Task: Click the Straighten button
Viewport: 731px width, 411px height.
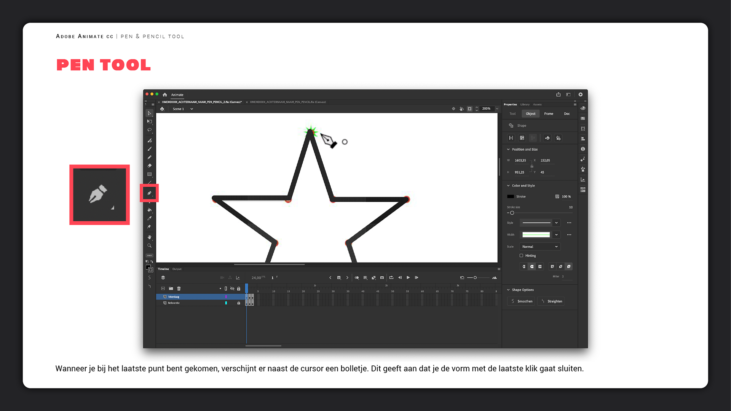Action: 551,301
